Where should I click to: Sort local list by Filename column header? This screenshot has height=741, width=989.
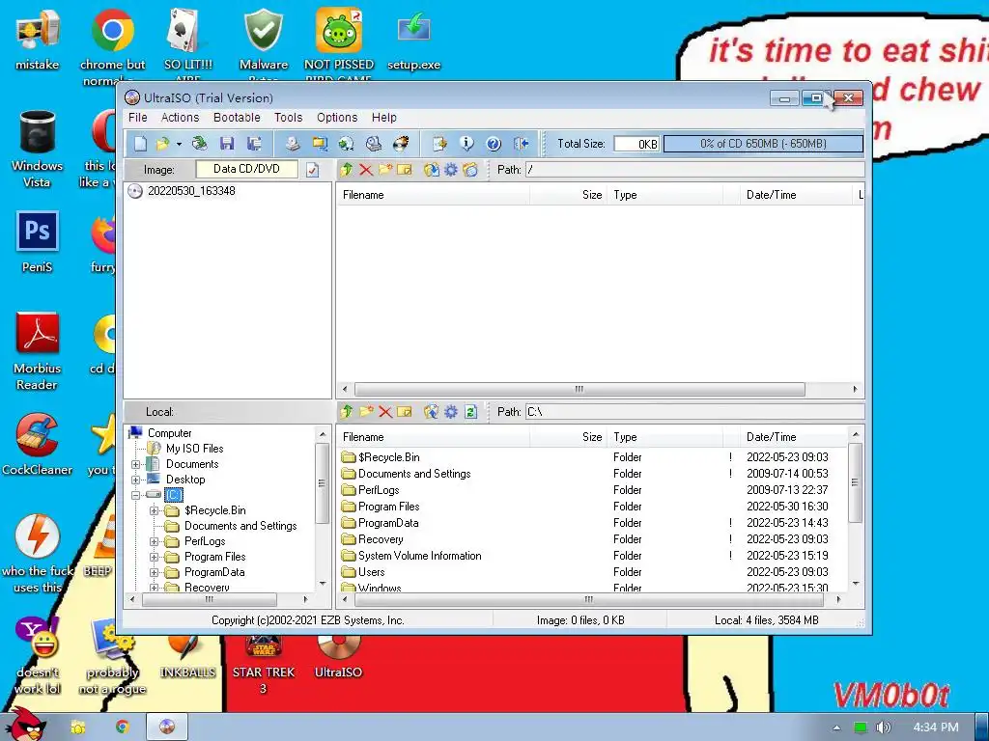tap(433, 437)
